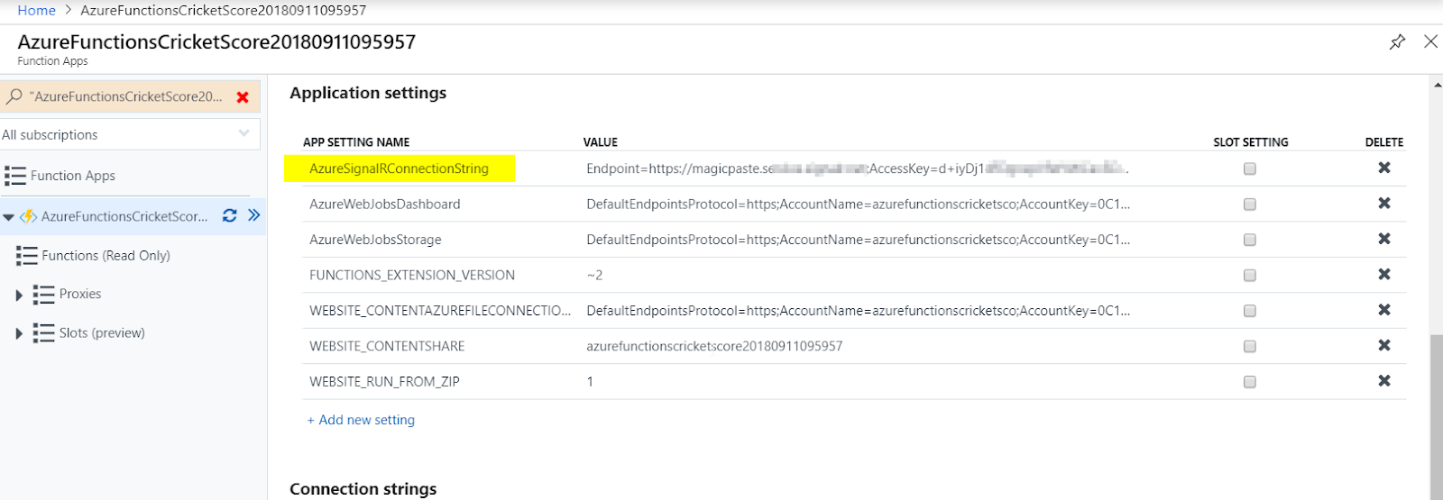1443x500 pixels.
Task: Close the function app blade
Action: [x=1430, y=41]
